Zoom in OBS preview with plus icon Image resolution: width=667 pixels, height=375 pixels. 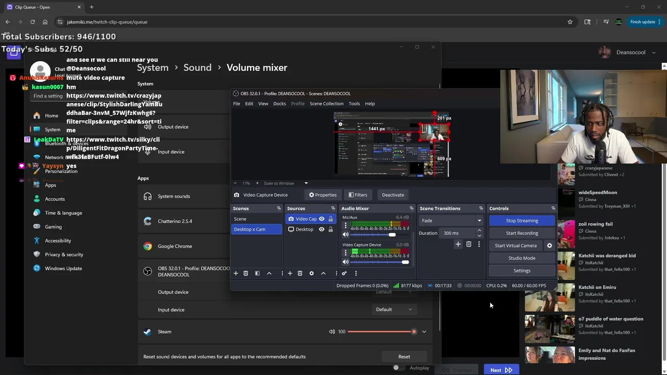click(x=257, y=183)
